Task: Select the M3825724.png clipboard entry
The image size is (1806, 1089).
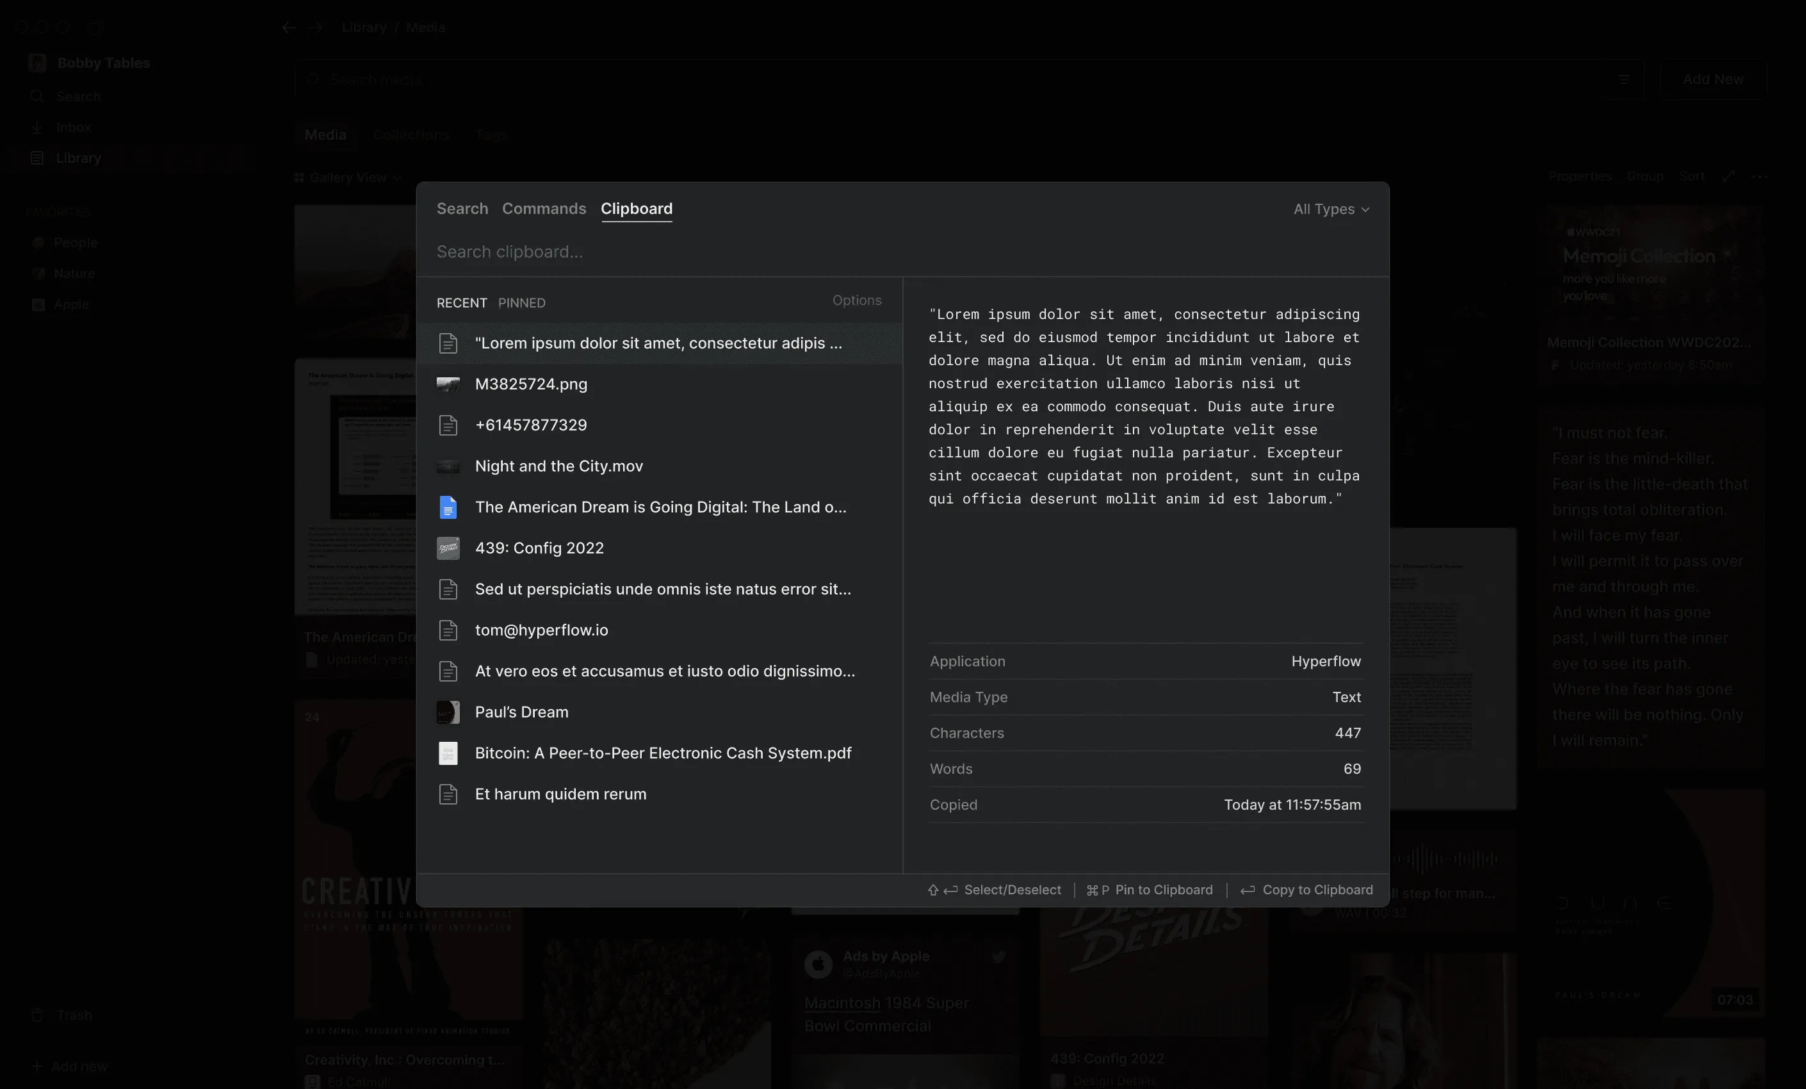Action: [x=660, y=384]
